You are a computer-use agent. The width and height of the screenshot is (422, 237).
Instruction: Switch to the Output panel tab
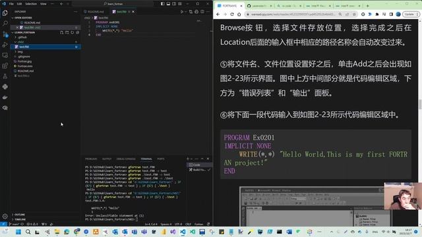point(107,159)
